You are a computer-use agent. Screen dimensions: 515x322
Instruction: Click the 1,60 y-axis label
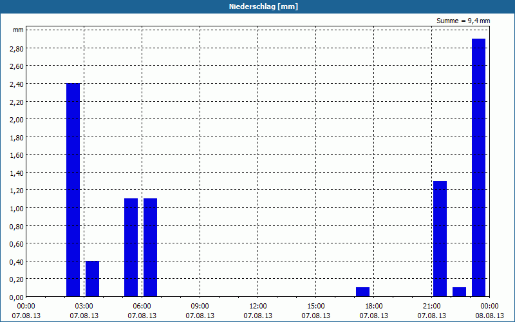(17, 155)
